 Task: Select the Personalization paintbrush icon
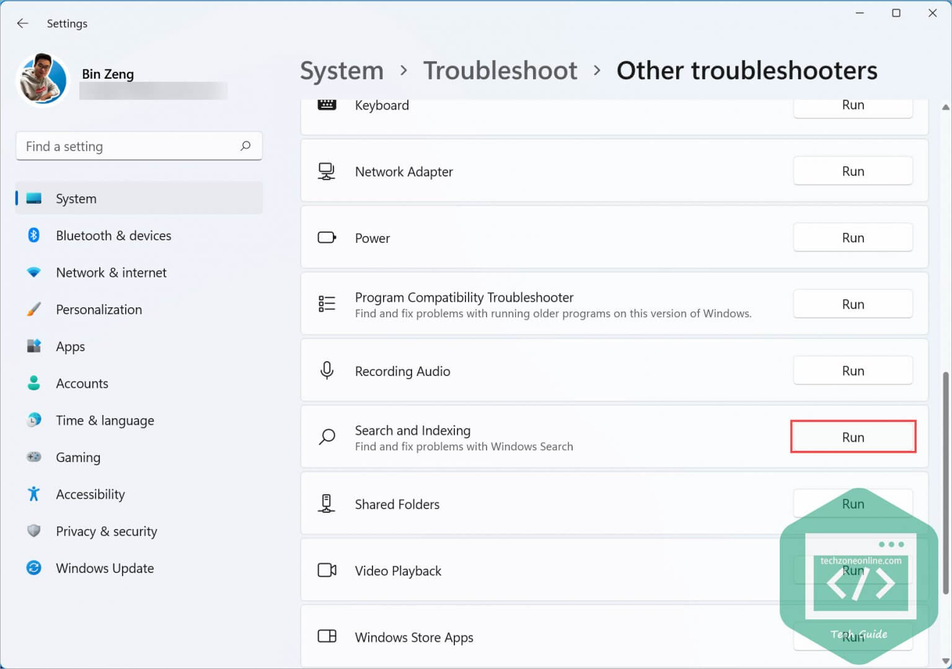[34, 309]
